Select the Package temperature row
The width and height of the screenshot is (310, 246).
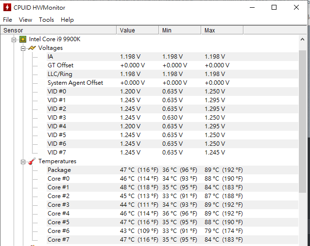tap(172, 170)
